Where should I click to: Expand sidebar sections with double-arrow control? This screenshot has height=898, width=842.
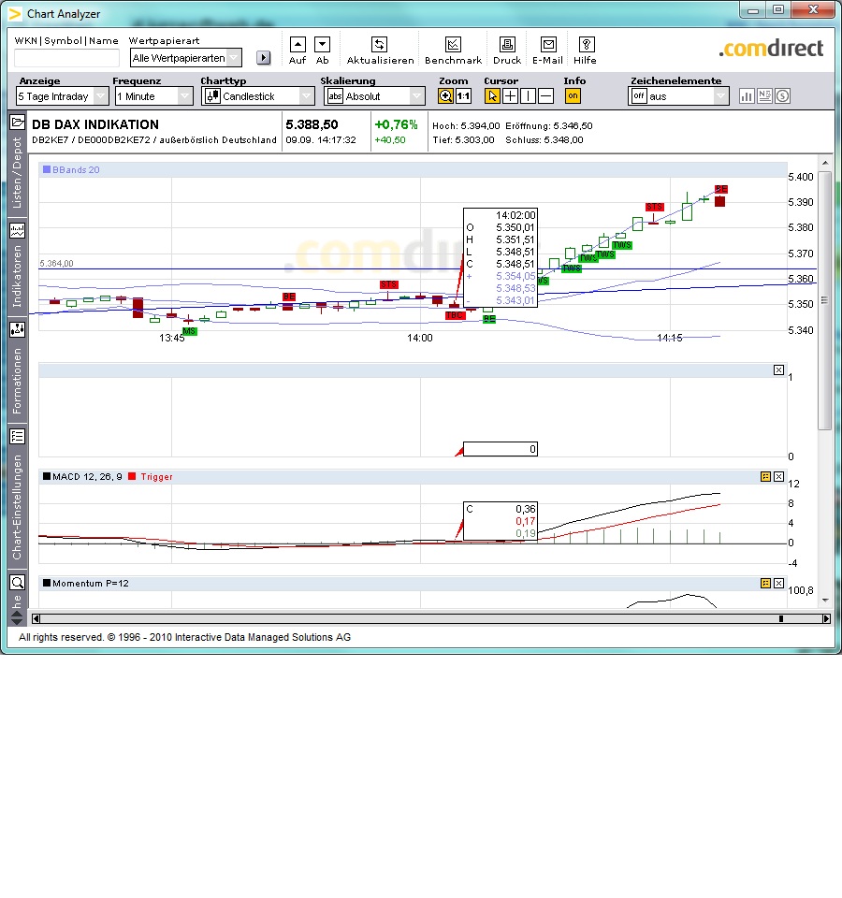coord(17,618)
